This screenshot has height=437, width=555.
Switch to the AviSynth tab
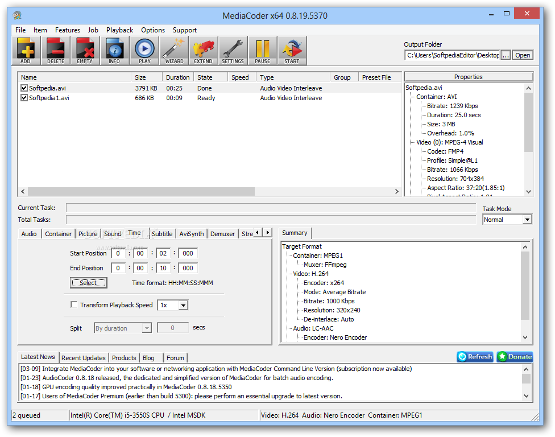tap(192, 234)
